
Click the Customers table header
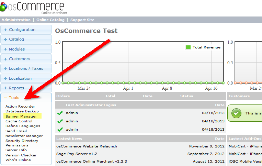(x=239, y=96)
